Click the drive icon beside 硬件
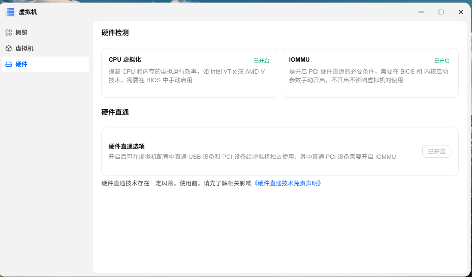Viewport: 472px width, 277px height. pyautogui.click(x=9, y=64)
